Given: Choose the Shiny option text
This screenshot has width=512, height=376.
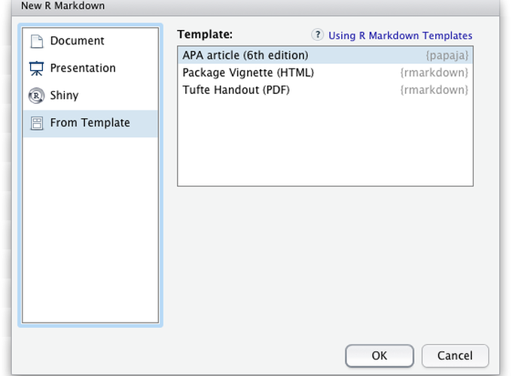Looking at the screenshot, I should pos(64,96).
